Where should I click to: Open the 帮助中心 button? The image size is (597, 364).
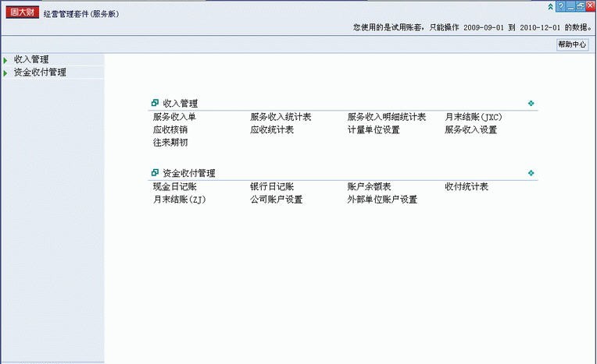click(572, 44)
